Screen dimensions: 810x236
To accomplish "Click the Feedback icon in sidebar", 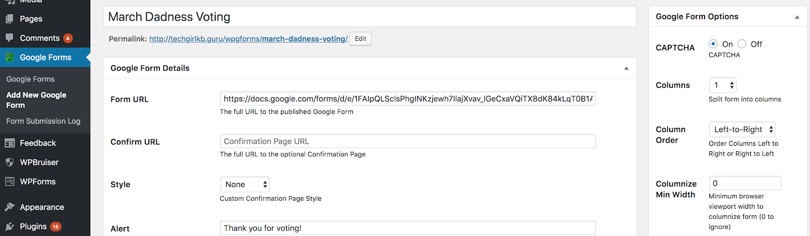I will pyautogui.click(x=10, y=143).
